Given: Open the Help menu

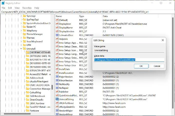Looking at the screenshot, I should 37,8.
